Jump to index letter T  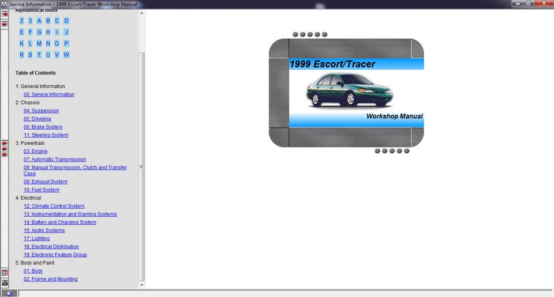coord(39,55)
